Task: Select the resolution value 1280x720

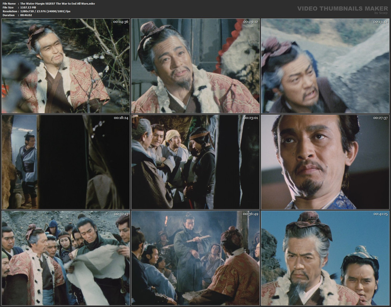Action: coord(28,11)
